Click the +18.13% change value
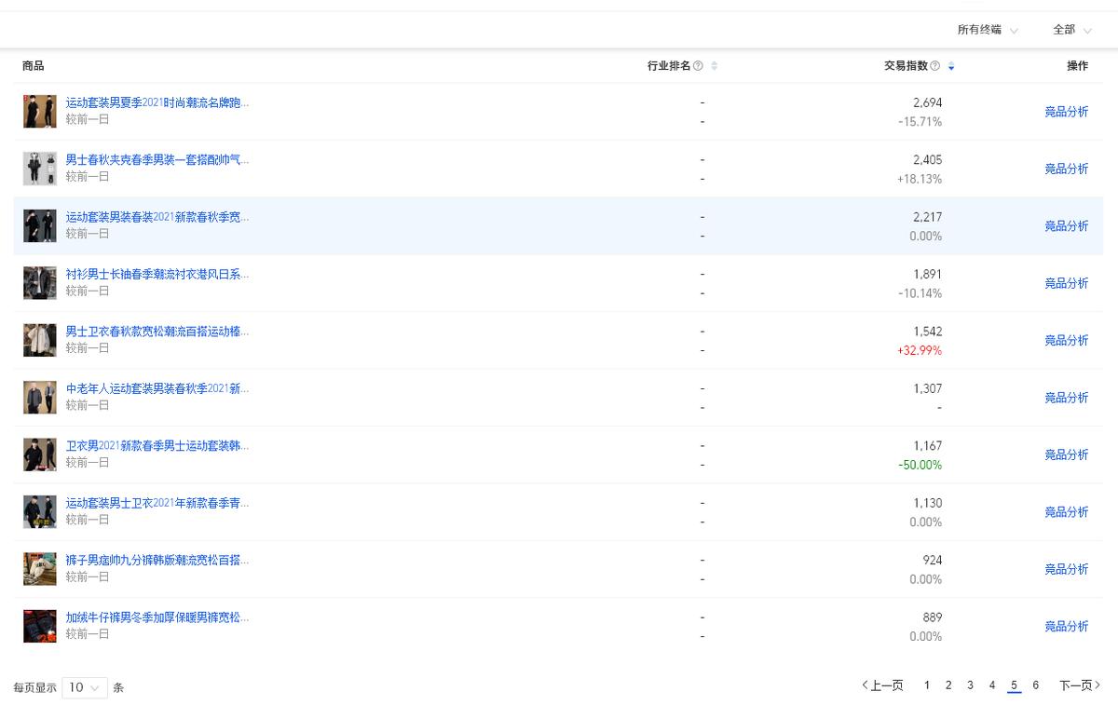The height and width of the screenshot is (705, 1118). click(920, 179)
